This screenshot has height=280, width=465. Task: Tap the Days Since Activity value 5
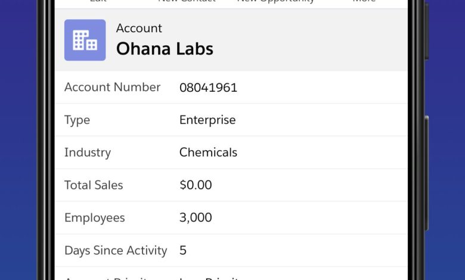tap(183, 250)
